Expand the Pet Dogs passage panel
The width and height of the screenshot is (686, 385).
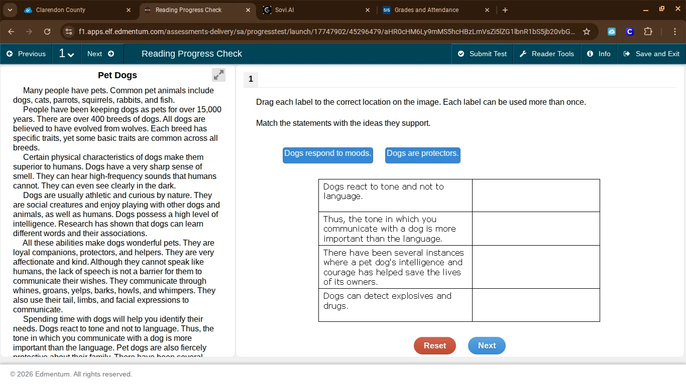point(218,75)
